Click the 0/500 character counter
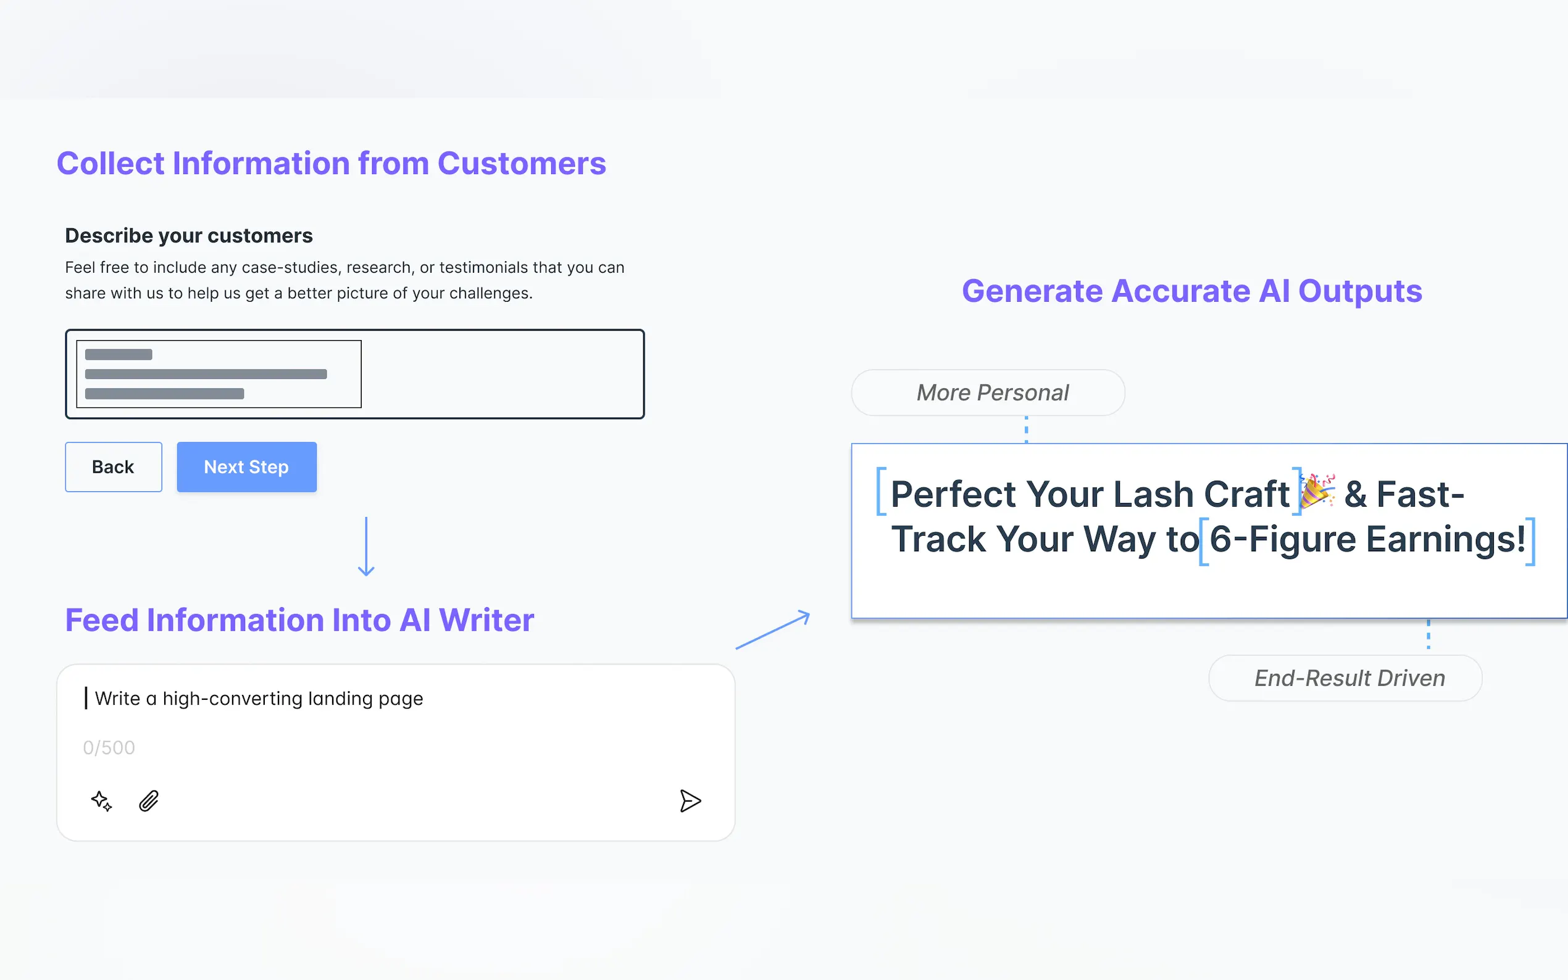1568x980 pixels. coord(109,747)
